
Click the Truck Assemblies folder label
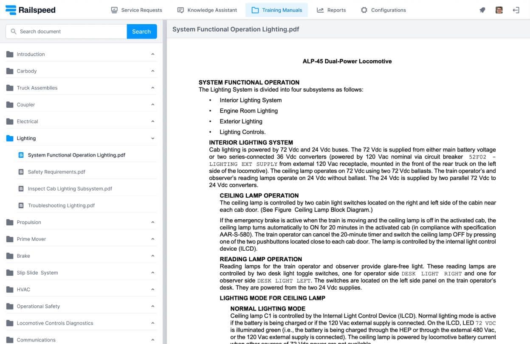(x=37, y=88)
